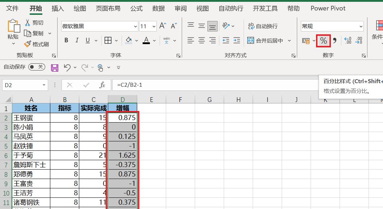
Task: Open the number format 常规 dropdown
Action: pyautogui.click(x=361, y=26)
